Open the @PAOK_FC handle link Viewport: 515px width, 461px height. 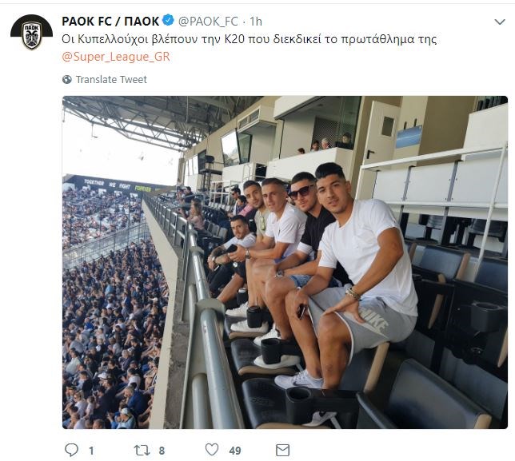(x=208, y=21)
